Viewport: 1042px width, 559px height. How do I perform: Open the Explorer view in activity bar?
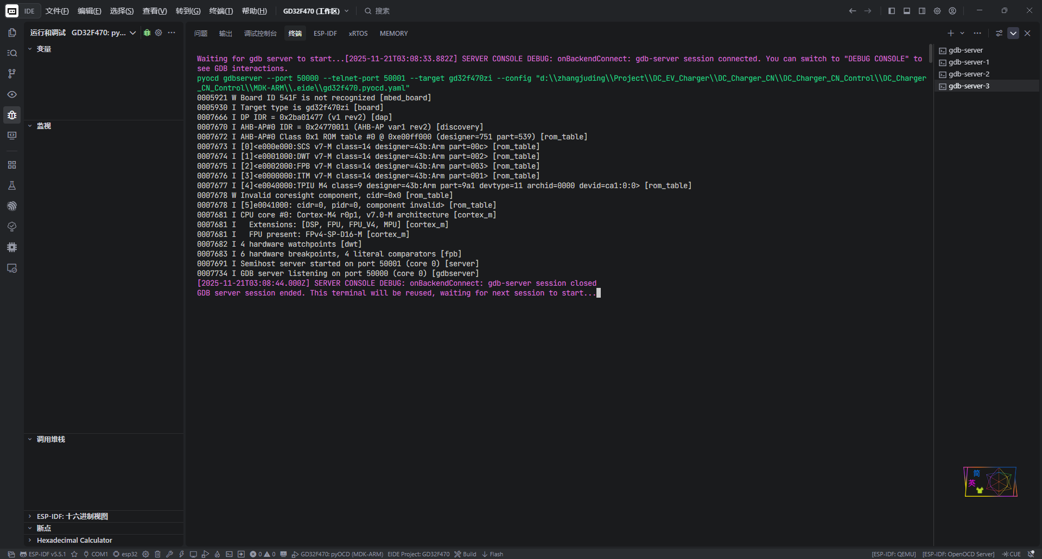[12, 33]
